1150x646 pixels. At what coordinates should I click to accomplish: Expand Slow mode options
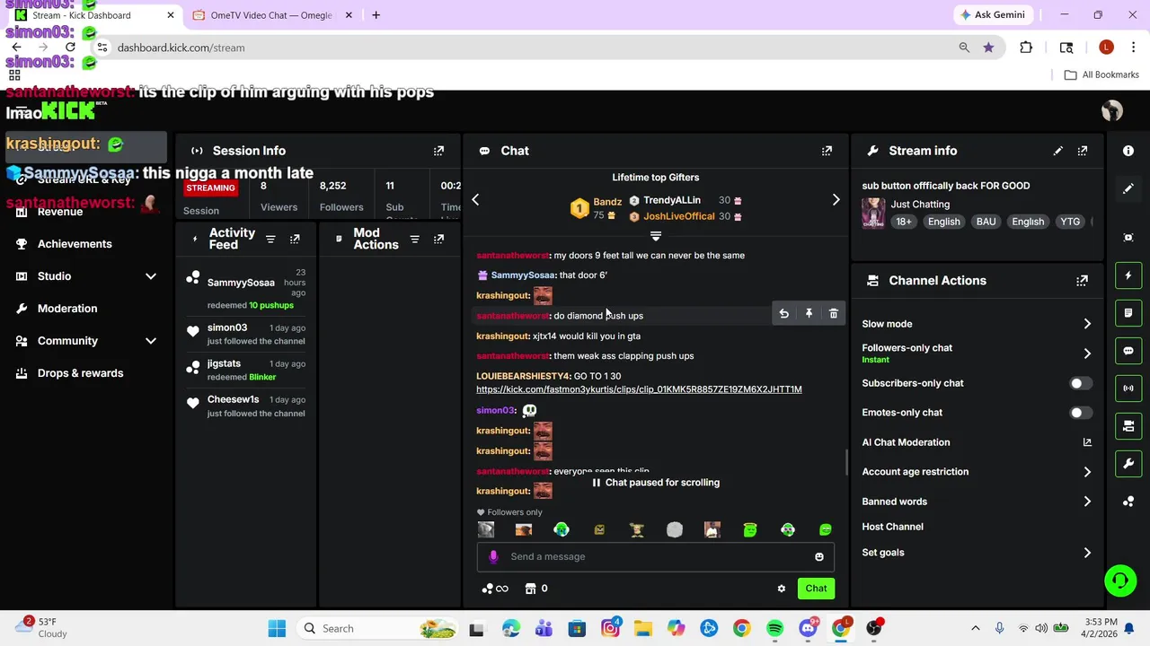1087,324
